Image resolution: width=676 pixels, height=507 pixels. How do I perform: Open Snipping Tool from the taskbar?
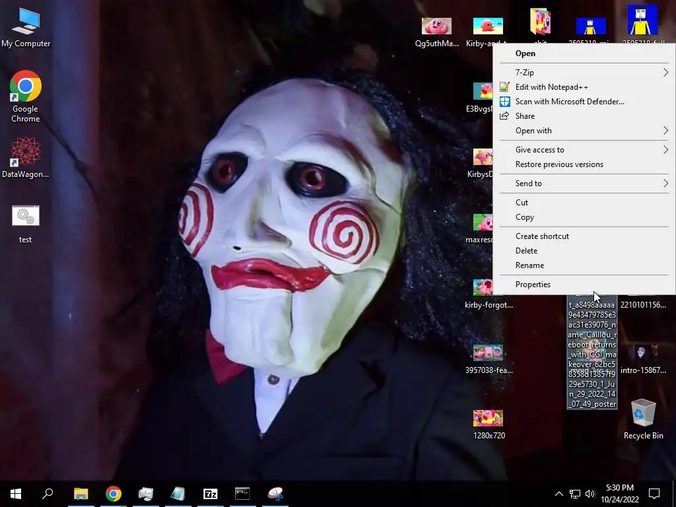[x=275, y=494]
